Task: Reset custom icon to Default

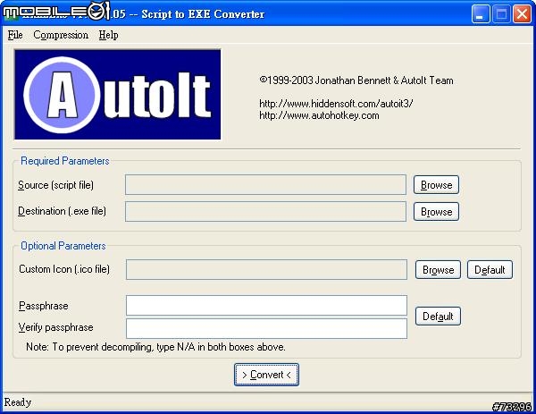Action: (x=490, y=270)
